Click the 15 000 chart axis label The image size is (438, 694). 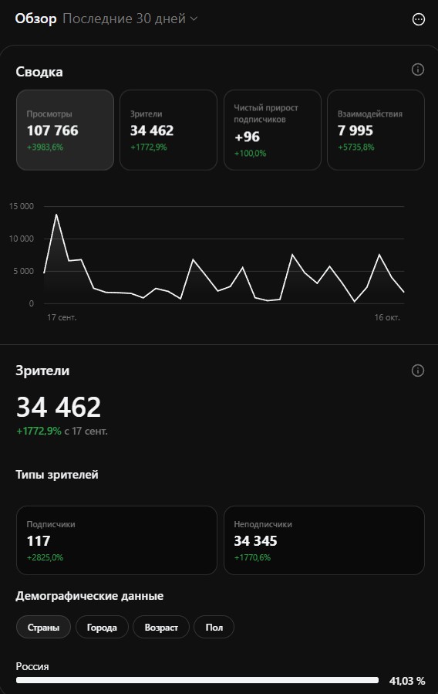pos(22,206)
